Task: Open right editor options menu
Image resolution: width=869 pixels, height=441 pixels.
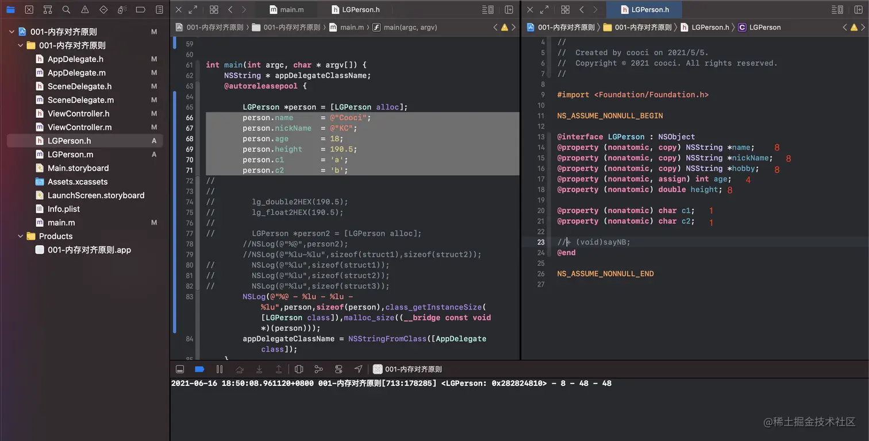Action: coord(839,10)
